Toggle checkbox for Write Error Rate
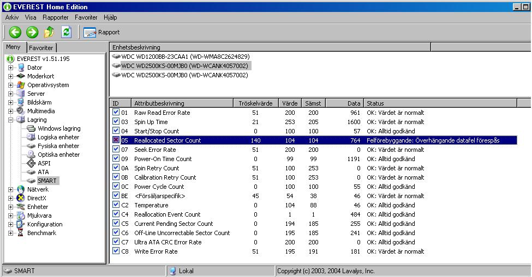Viewport: 532px width, 277px height. 116,251
